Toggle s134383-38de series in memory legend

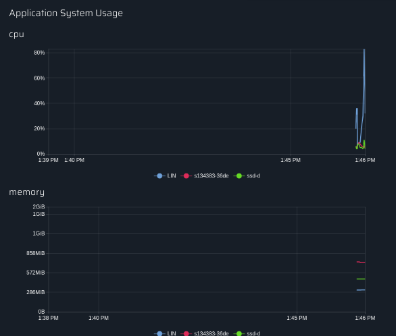click(x=205, y=333)
